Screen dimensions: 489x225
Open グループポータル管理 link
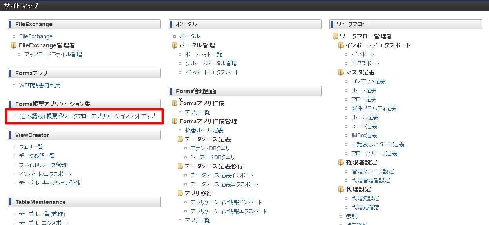211,63
